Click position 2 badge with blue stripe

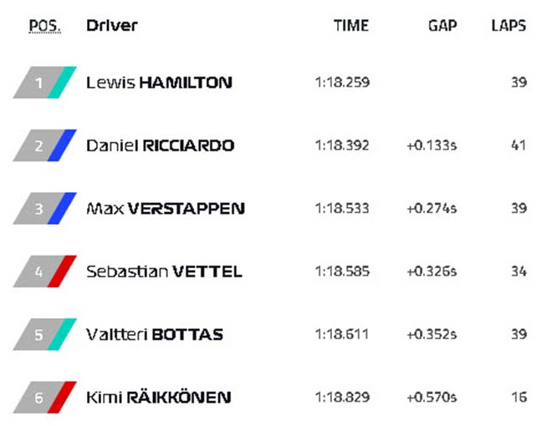[44, 145]
